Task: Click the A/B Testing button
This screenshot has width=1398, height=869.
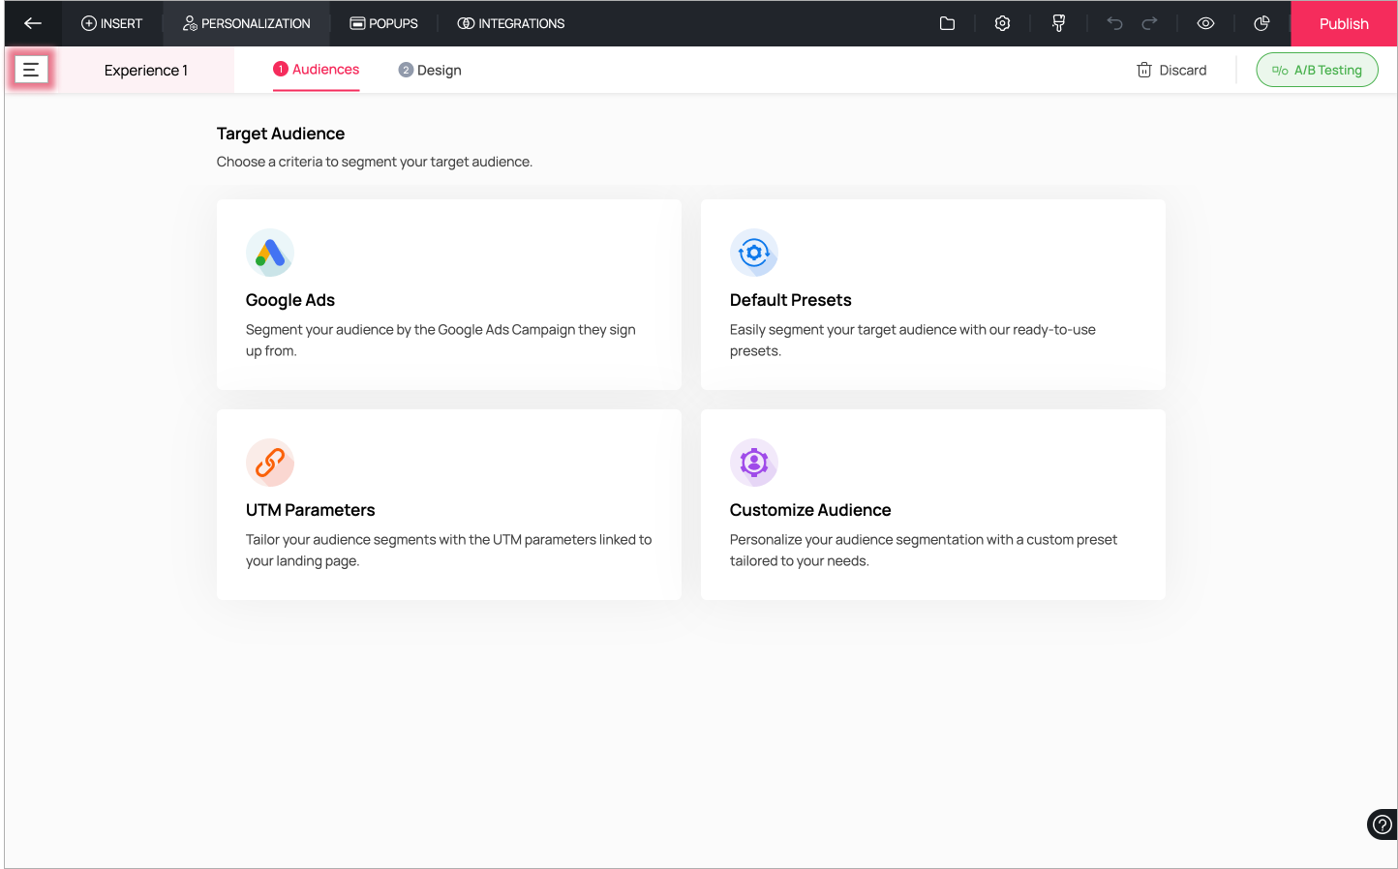Action: click(1317, 70)
